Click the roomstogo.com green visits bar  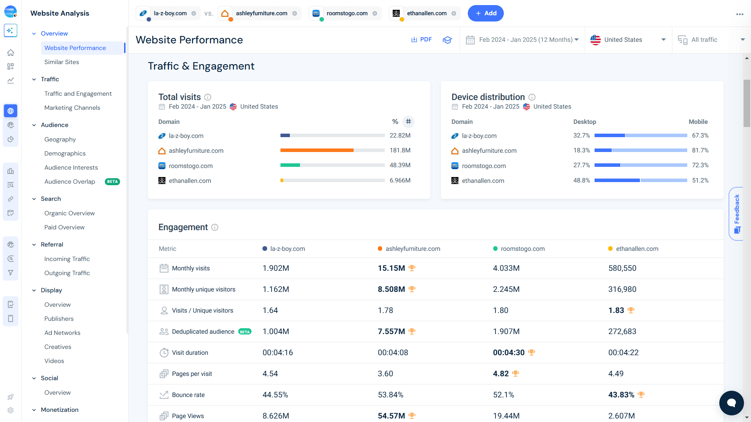[x=290, y=165]
